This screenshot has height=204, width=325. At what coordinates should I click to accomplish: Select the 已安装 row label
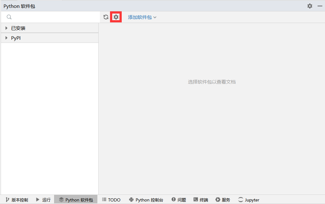click(x=18, y=28)
